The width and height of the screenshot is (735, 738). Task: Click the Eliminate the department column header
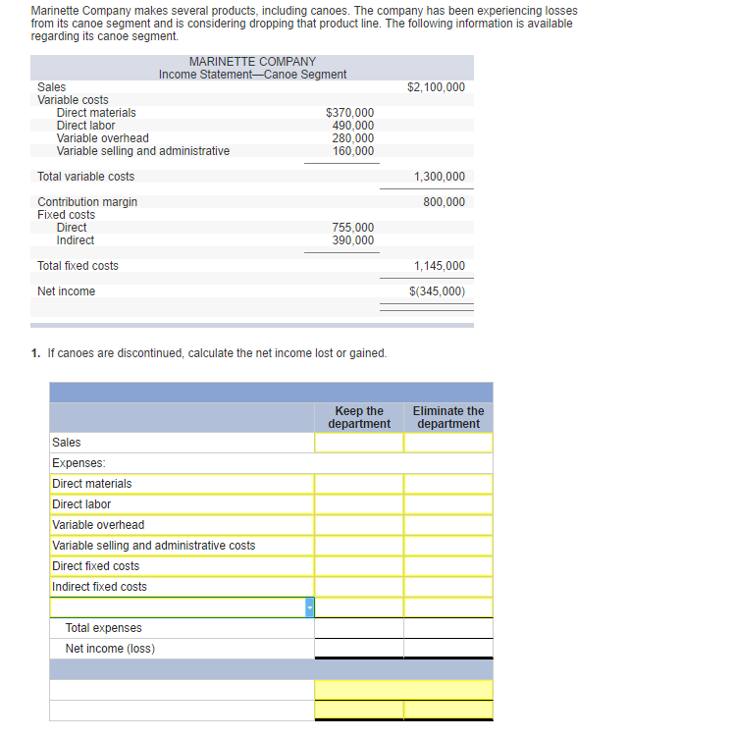pos(448,417)
